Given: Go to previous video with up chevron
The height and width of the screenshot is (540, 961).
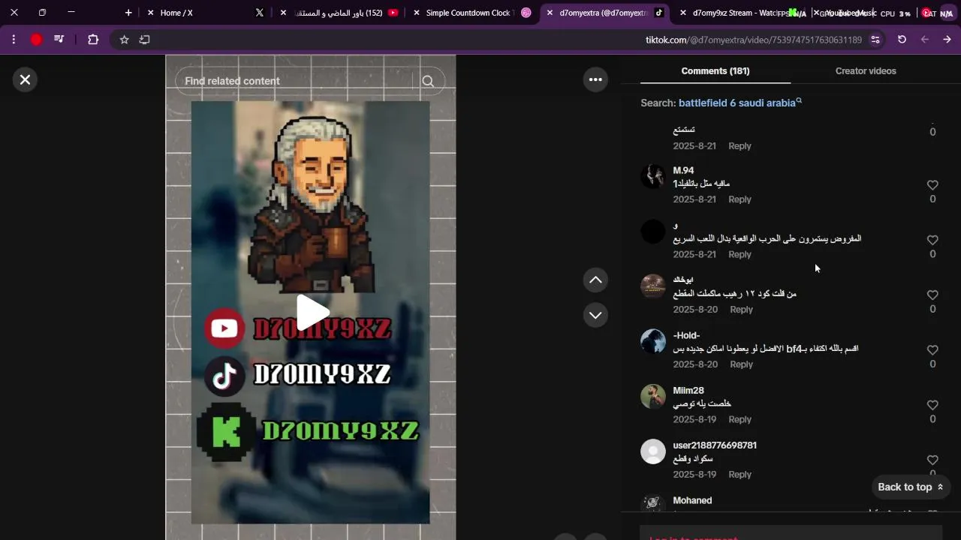Looking at the screenshot, I should coord(595,280).
